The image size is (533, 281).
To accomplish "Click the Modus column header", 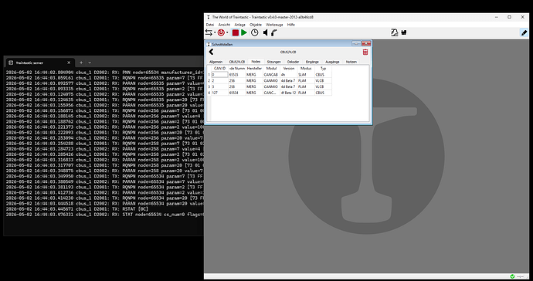I will [306, 68].
